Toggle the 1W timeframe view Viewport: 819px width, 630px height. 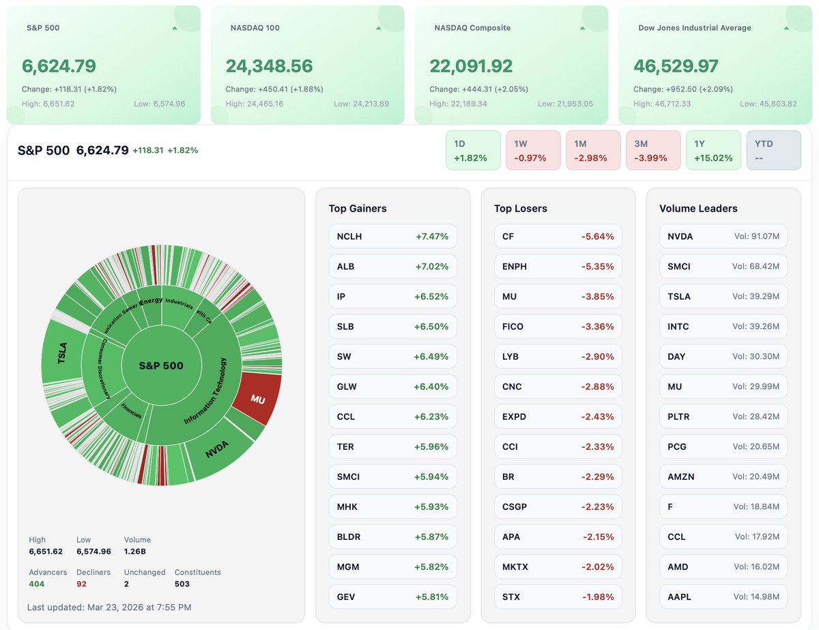coord(533,149)
